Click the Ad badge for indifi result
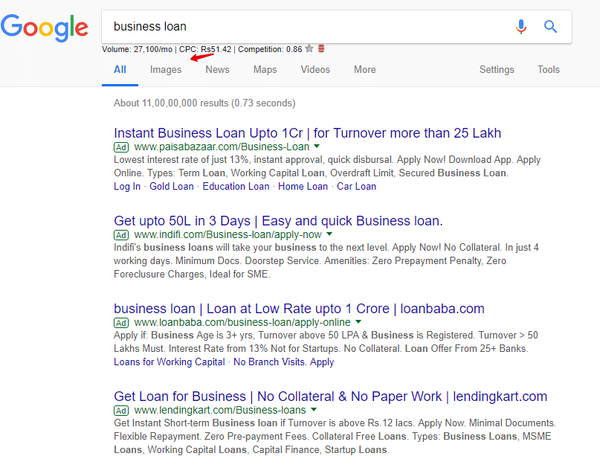 [121, 235]
